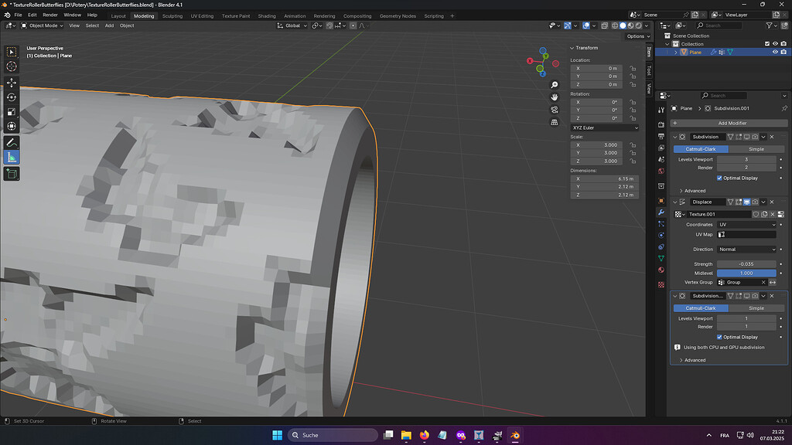Image resolution: width=792 pixels, height=445 pixels.
Task: Adjust Levels Viewport of first Subdivision modifier
Action: tap(746, 159)
